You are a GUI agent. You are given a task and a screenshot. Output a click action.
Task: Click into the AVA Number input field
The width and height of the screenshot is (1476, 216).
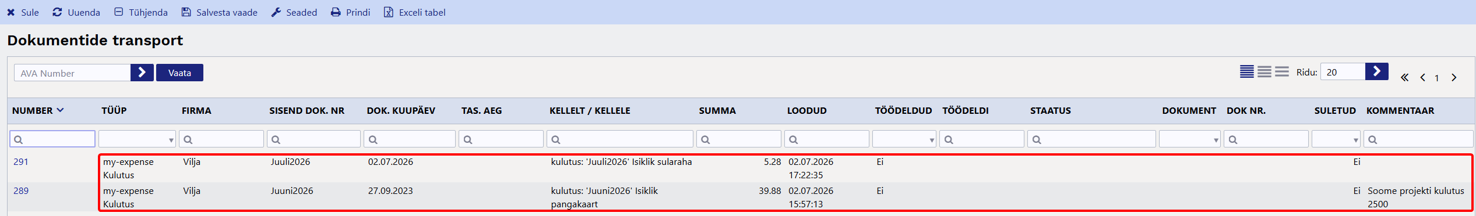72,73
